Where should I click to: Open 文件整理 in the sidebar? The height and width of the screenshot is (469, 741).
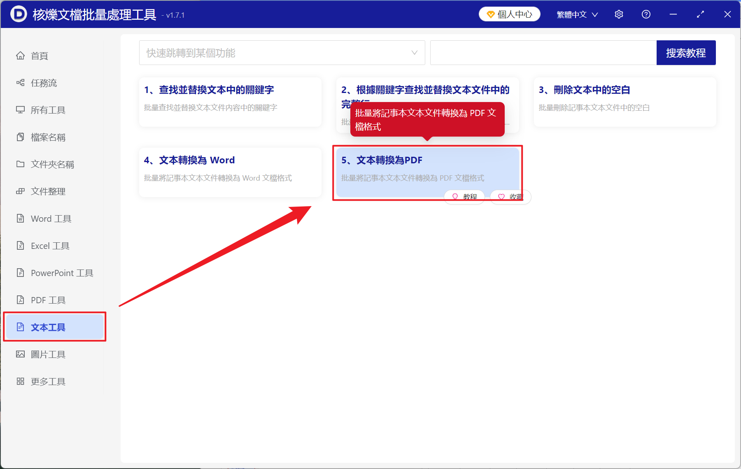[x=54, y=191]
